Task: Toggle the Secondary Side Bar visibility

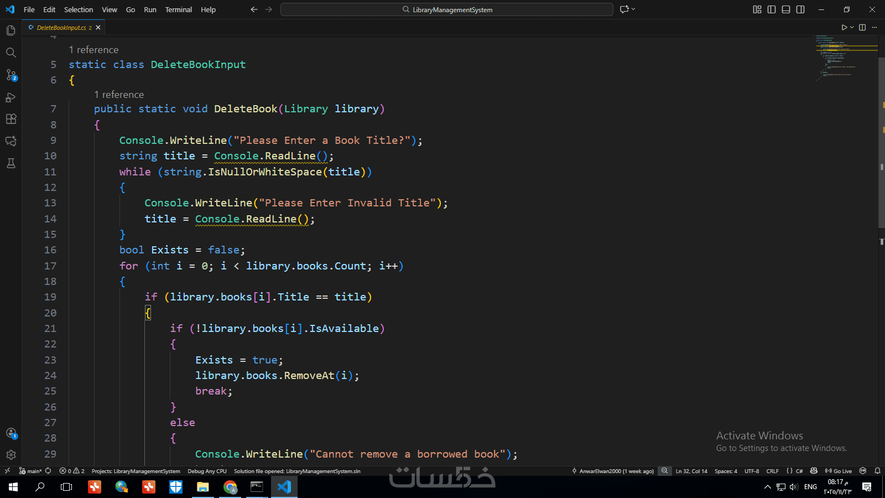Action: coord(800,9)
